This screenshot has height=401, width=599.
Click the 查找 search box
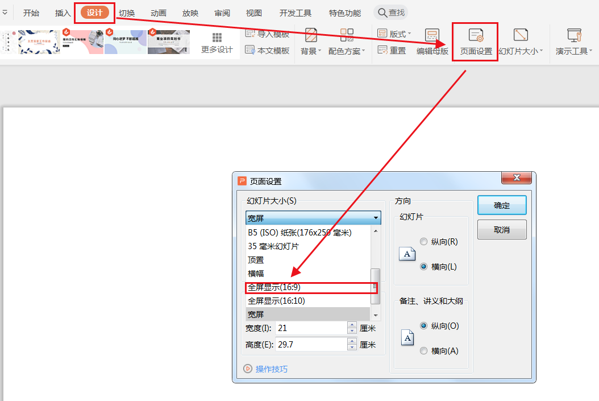[391, 13]
